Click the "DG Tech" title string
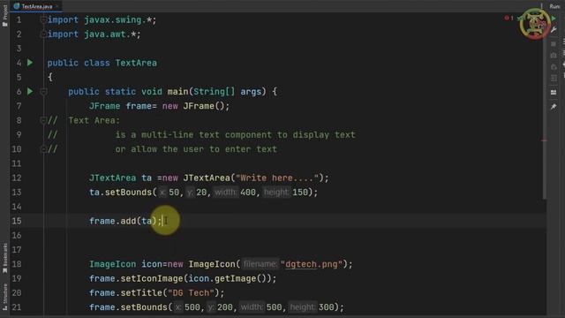The width and height of the screenshot is (565, 318). click(x=191, y=292)
